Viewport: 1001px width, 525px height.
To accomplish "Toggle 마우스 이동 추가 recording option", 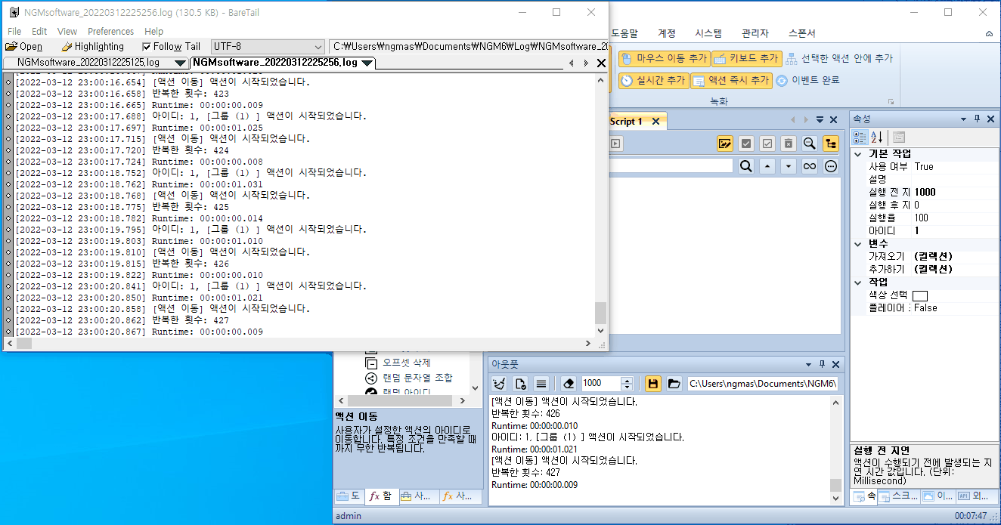I will [663, 58].
